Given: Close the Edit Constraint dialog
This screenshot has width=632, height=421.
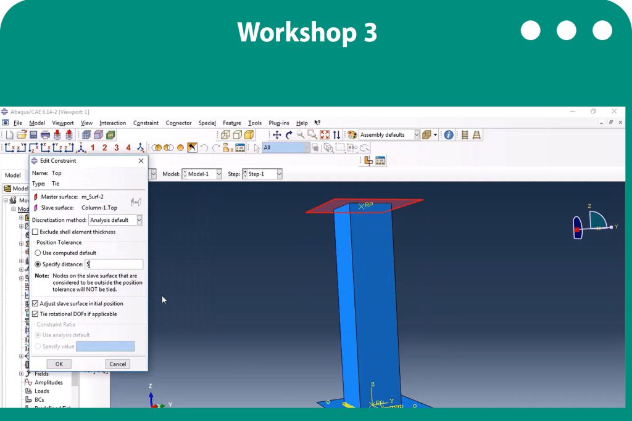Looking at the screenshot, I should point(141,161).
